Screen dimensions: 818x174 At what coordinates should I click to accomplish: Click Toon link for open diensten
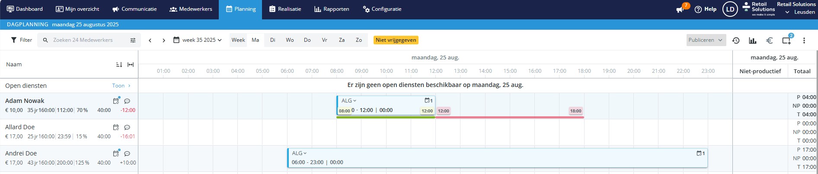[121, 86]
